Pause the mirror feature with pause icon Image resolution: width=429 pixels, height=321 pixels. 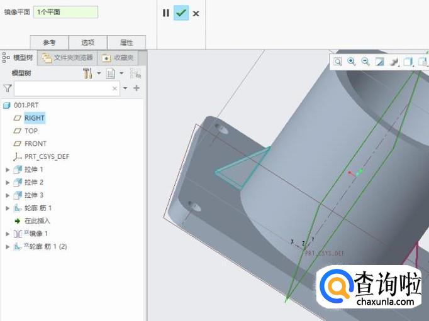tap(166, 13)
